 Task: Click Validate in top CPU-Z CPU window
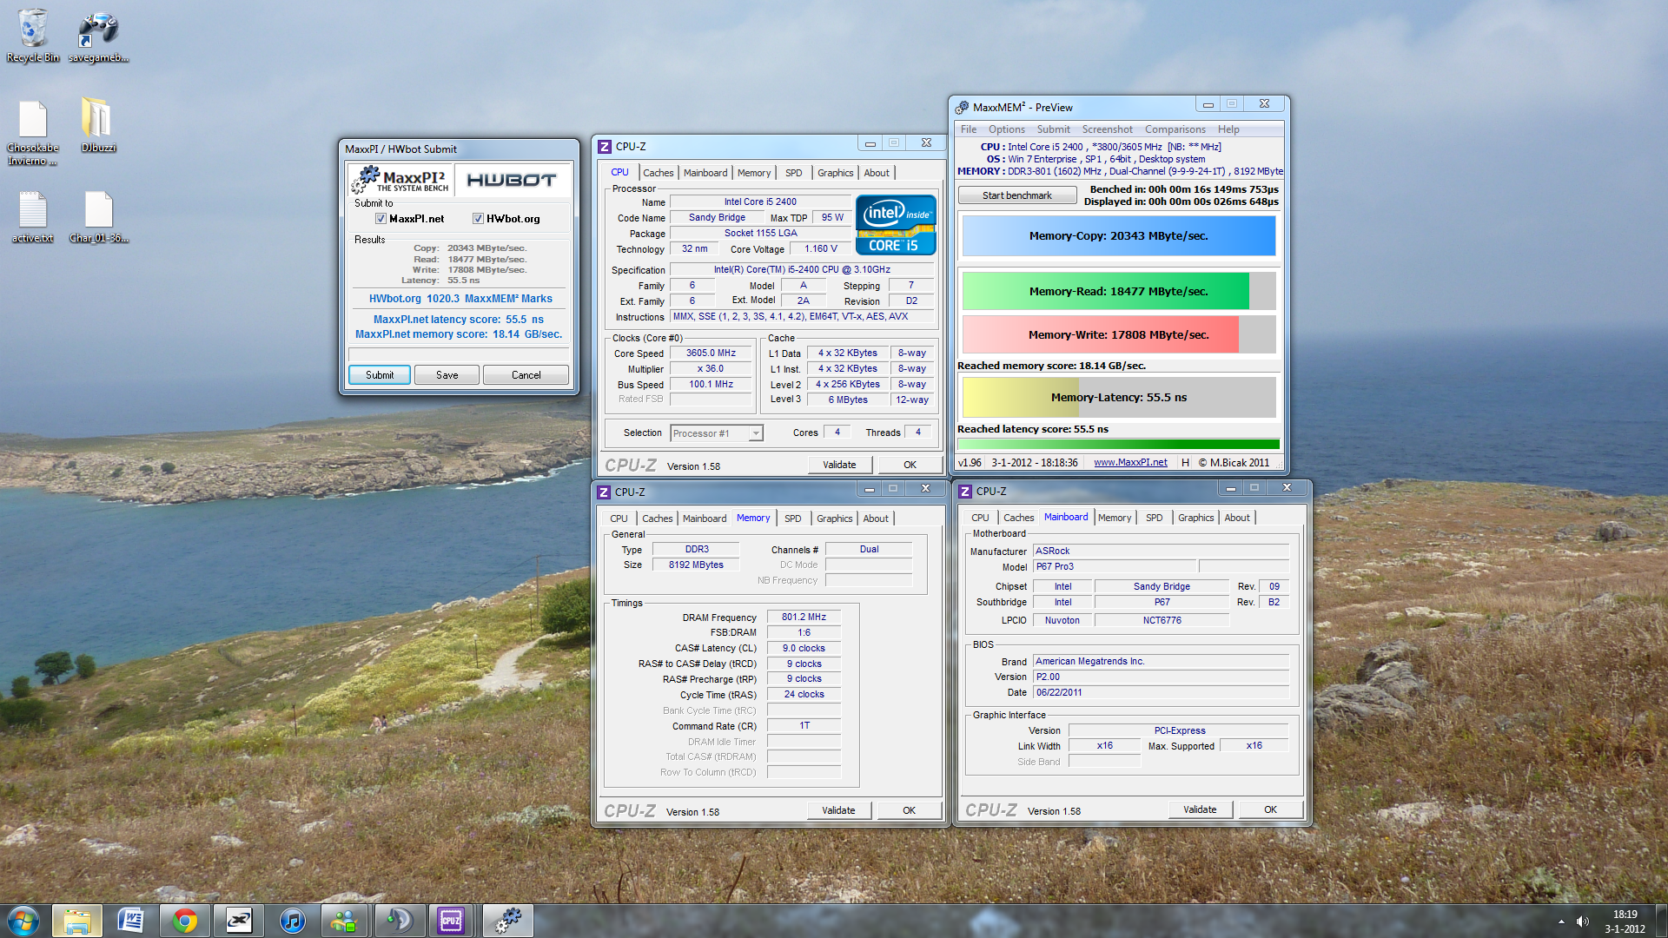839,465
